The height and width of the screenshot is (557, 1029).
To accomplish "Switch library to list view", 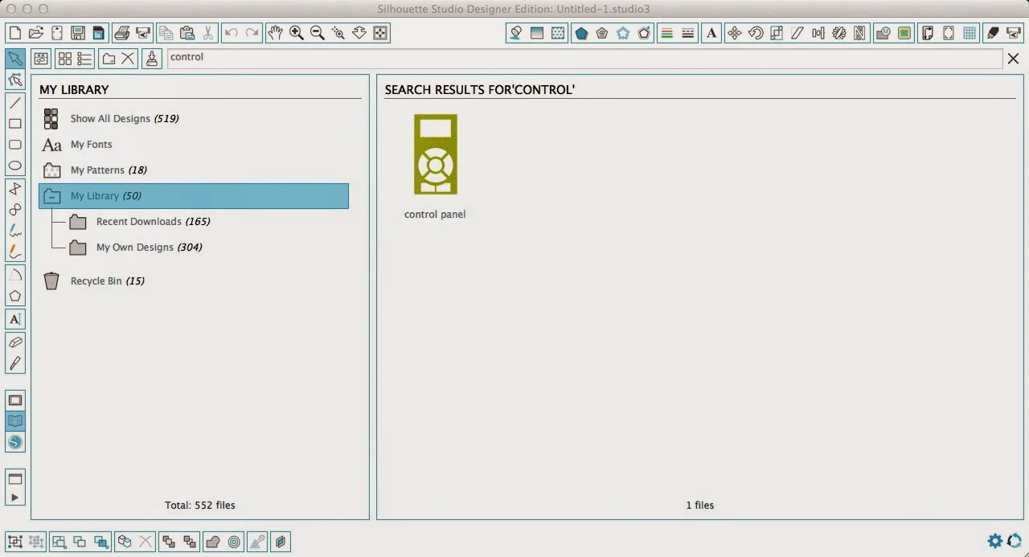I will point(84,59).
